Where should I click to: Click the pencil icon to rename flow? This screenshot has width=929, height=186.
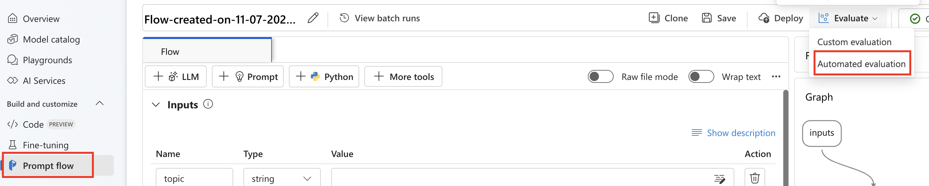313,18
